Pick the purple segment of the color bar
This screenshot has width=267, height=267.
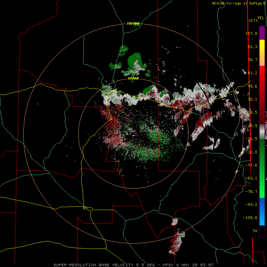[x=262, y=33]
